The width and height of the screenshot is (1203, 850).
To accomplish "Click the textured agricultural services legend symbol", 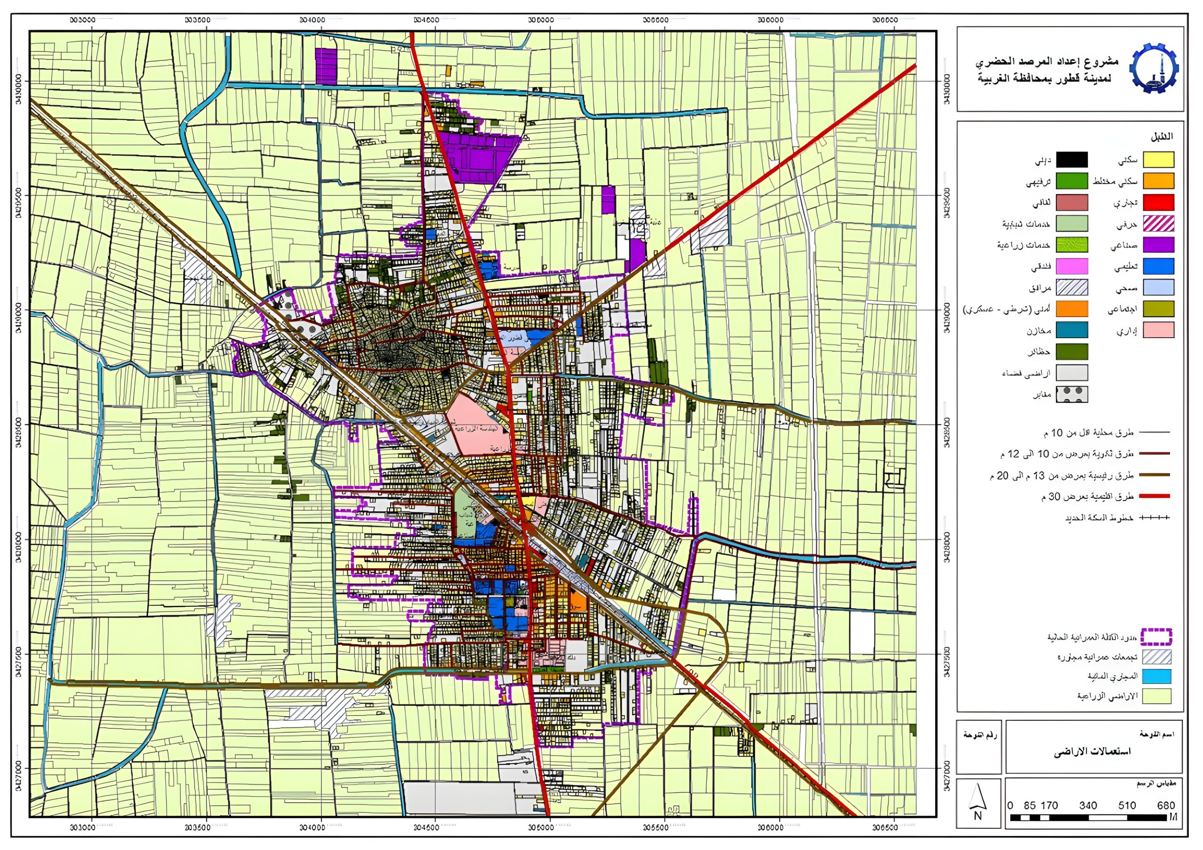I will pyautogui.click(x=1071, y=245).
